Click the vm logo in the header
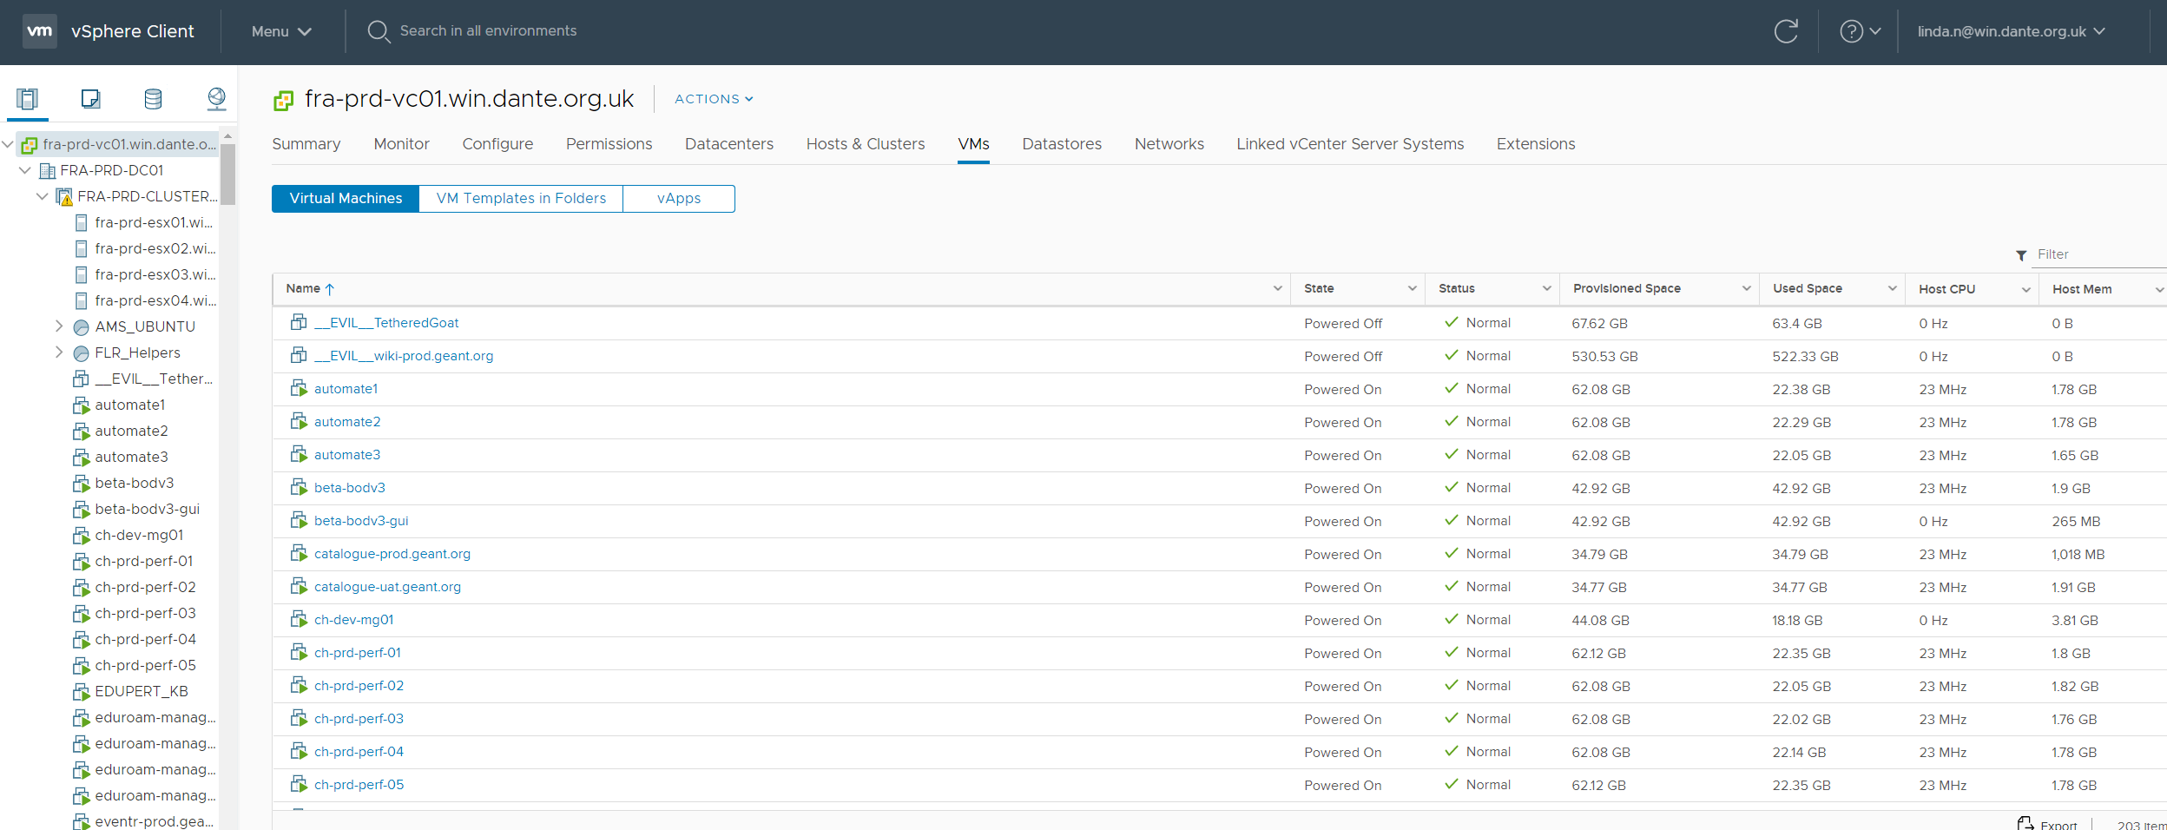Viewport: 2167px width, 830px height. click(x=40, y=31)
